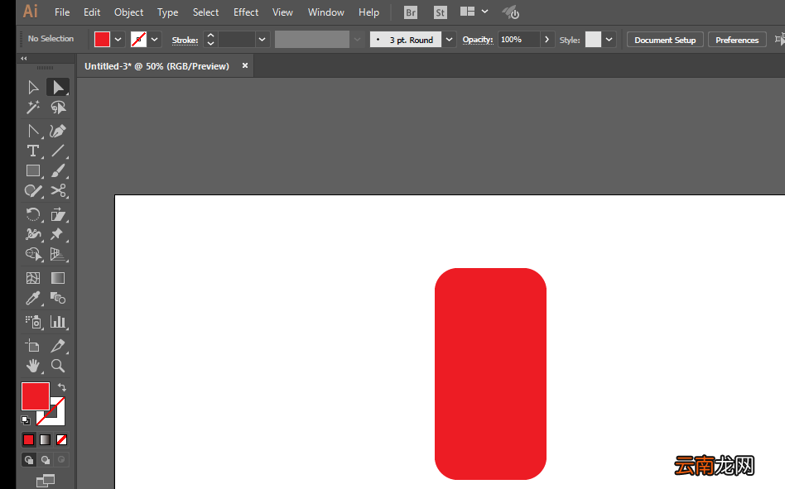Enable Draw Behind mode

point(46,459)
